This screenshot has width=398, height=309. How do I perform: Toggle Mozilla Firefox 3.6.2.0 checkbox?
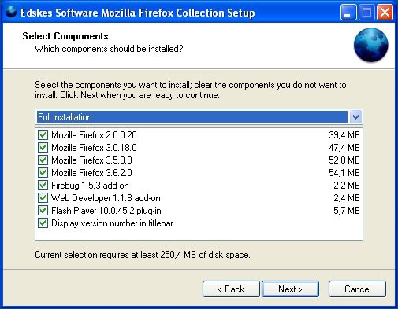[x=43, y=173]
